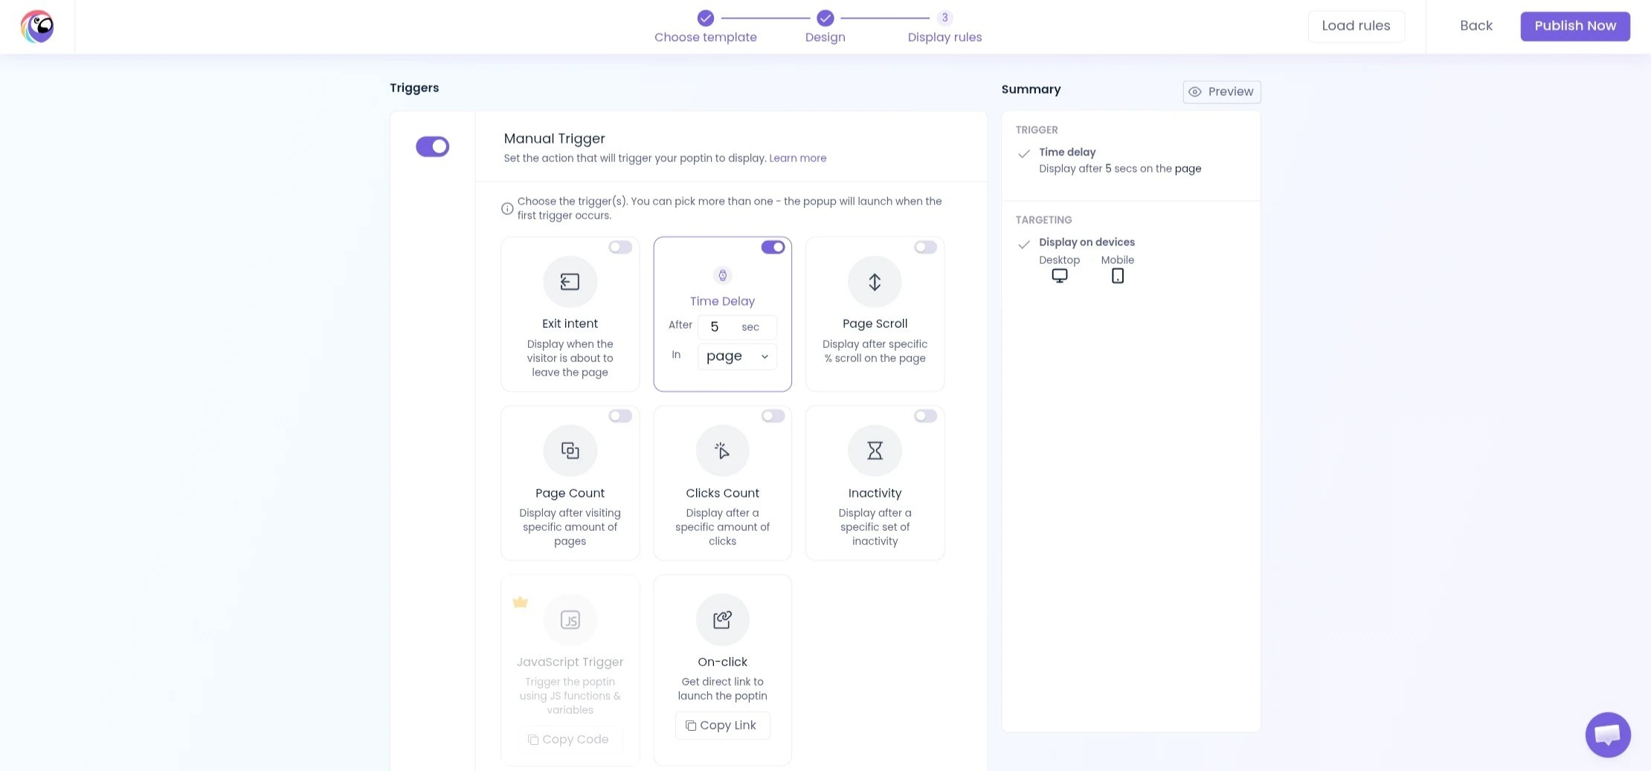
Task: Open the 'page' dropdown in Time Delay
Action: tap(737, 356)
